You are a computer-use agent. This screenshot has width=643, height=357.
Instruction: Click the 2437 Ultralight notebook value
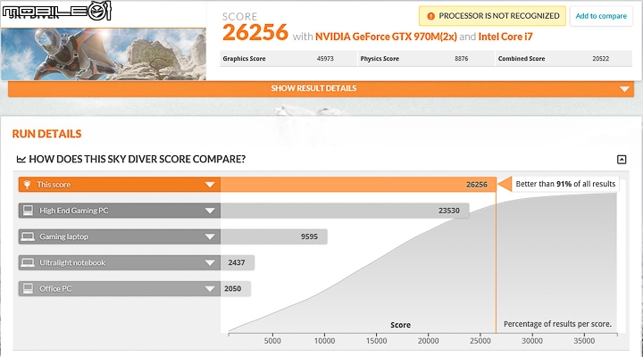[237, 262]
